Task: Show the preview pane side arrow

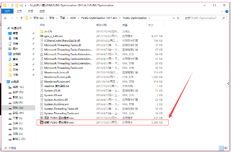Action: click(x=228, y=84)
